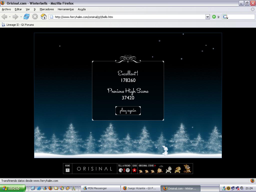Image resolution: width=256 pixels, height=192 pixels.
Task: Open the Herramientas menu
Action: point(66,9)
